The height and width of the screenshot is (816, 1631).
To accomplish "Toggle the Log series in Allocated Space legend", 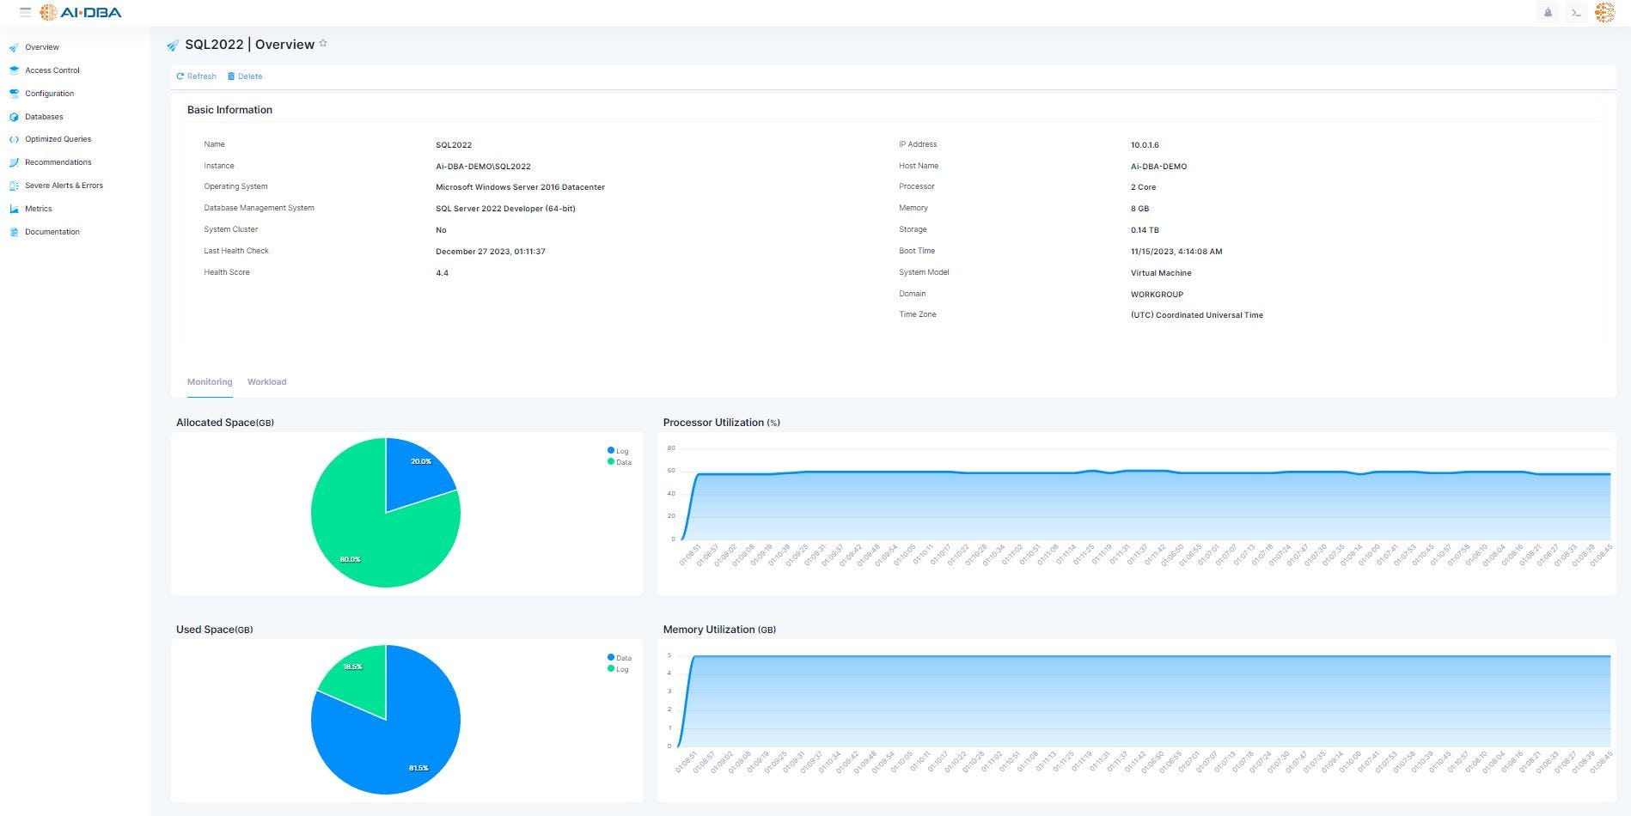I will pyautogui.click(x=617, y=450).
